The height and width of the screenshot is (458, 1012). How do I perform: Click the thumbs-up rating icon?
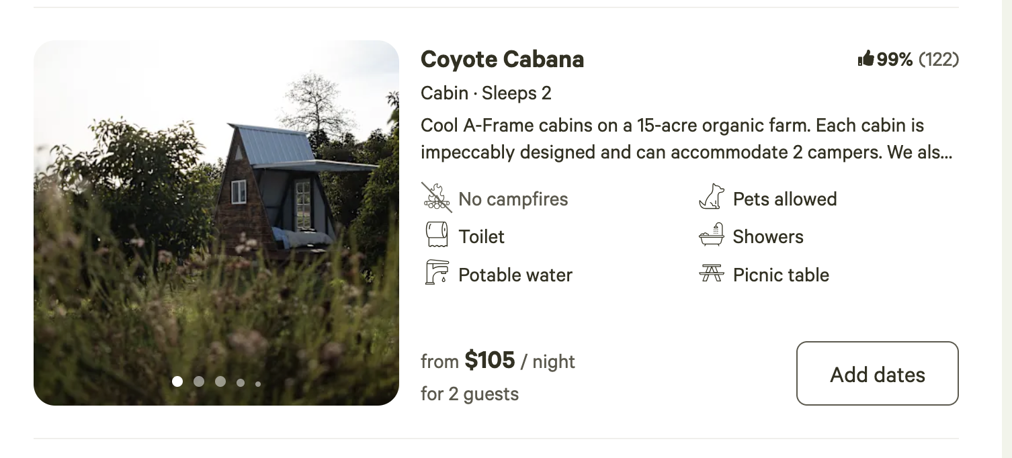[x=866, y=59]
